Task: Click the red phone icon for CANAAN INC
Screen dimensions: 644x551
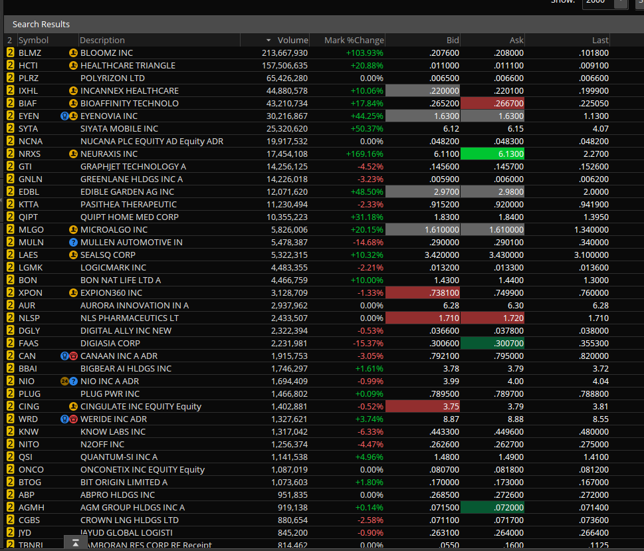Action: pyautogui.click(x=73, y=356)
